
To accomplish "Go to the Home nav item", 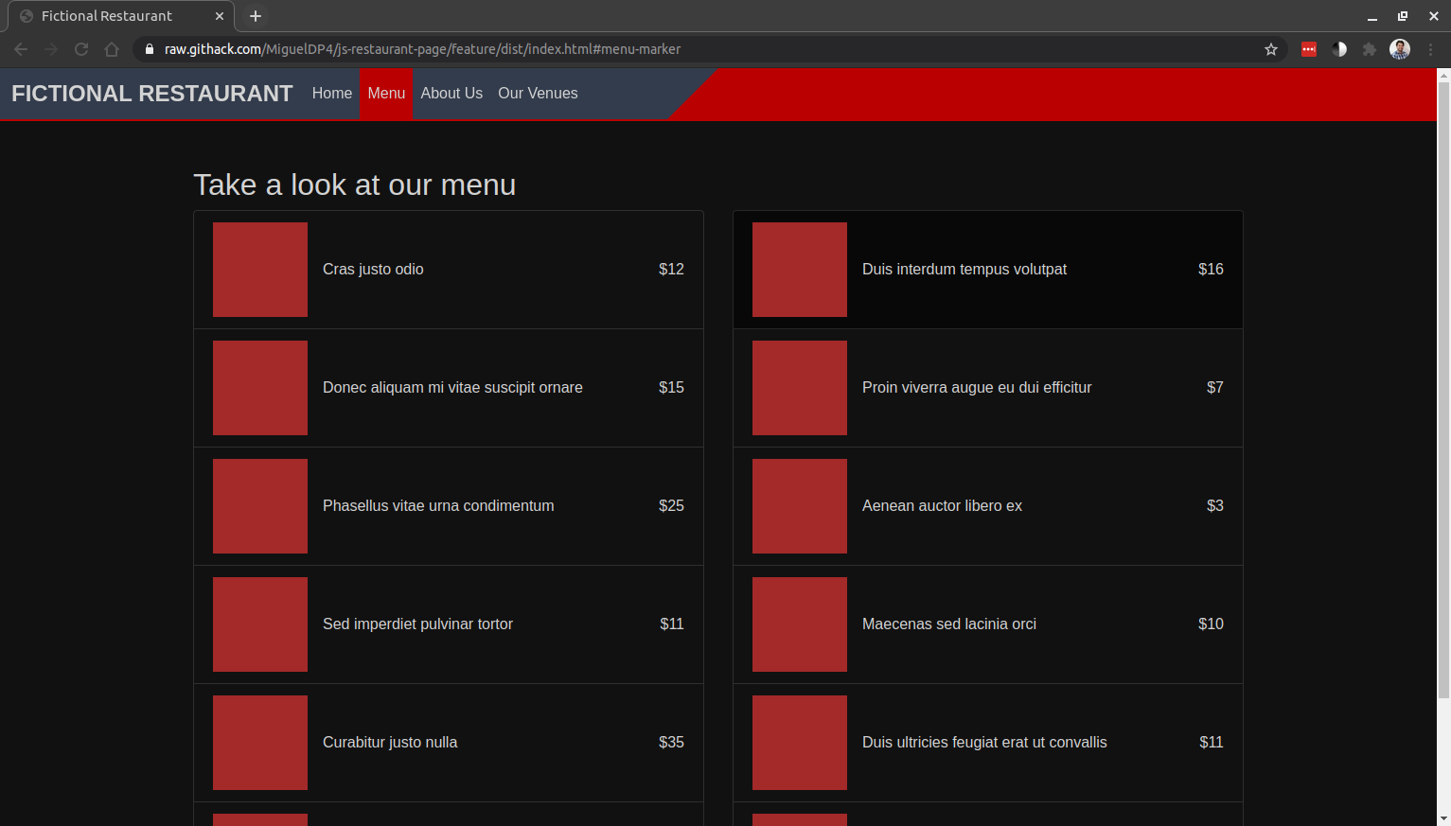I will pyautogui.click(x=332, y=94).
